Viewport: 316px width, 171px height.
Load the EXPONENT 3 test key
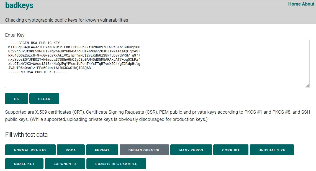pos(65,164)
